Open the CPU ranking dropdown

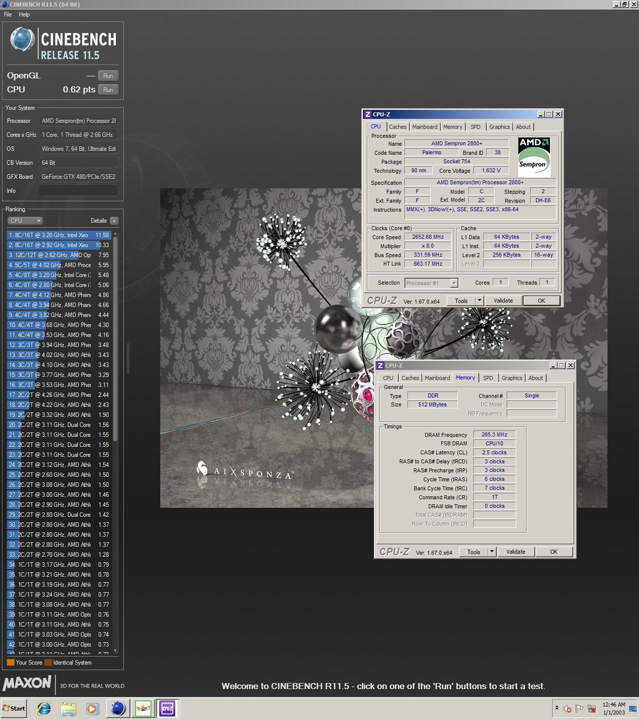tap(25, 221)
